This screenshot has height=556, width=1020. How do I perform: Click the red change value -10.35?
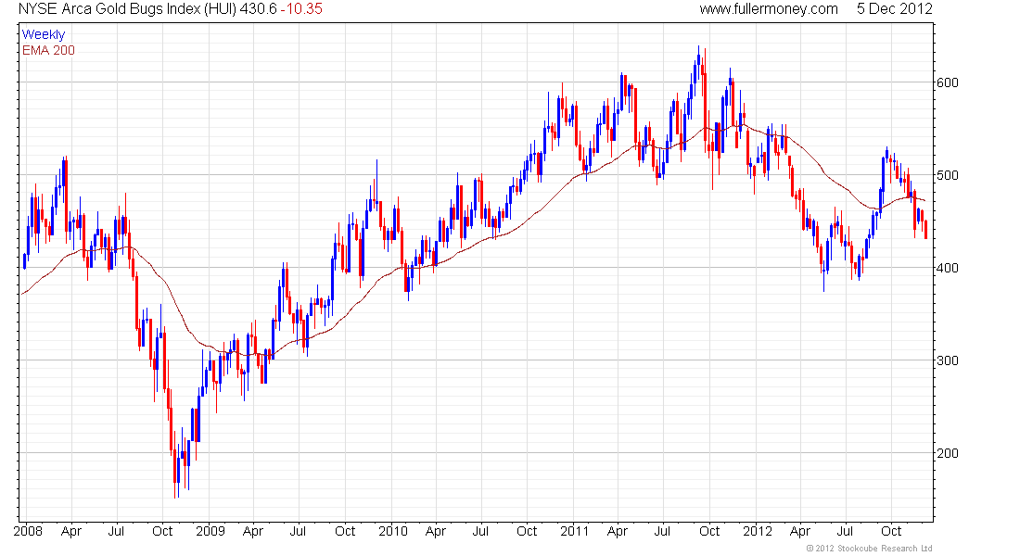[301, 9]
